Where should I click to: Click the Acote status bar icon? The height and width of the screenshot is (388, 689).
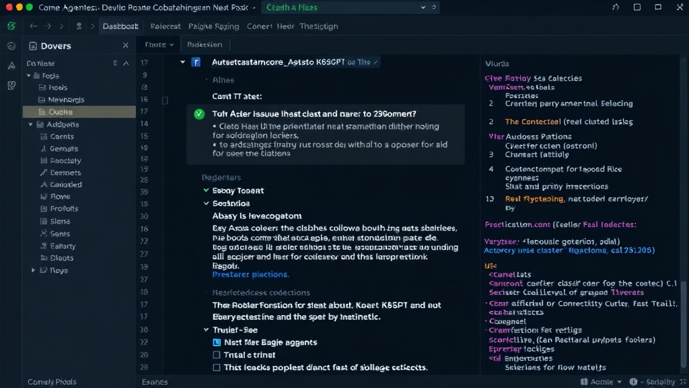(x=584, y=382)
